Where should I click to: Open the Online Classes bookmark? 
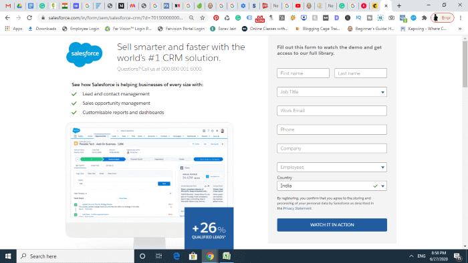pyautogui.click(x=265, y=29)
